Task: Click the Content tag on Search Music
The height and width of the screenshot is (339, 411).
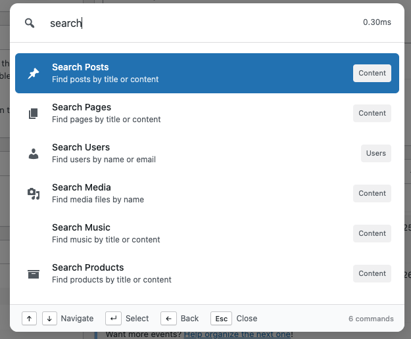Action: [372, 233]
